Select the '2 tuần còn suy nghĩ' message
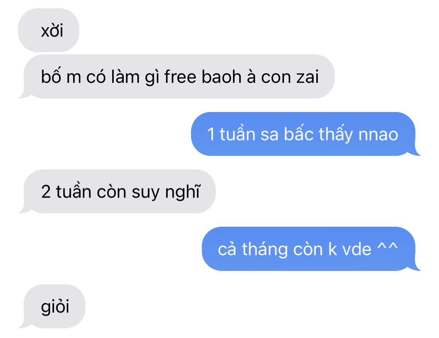 coord(117,191)
